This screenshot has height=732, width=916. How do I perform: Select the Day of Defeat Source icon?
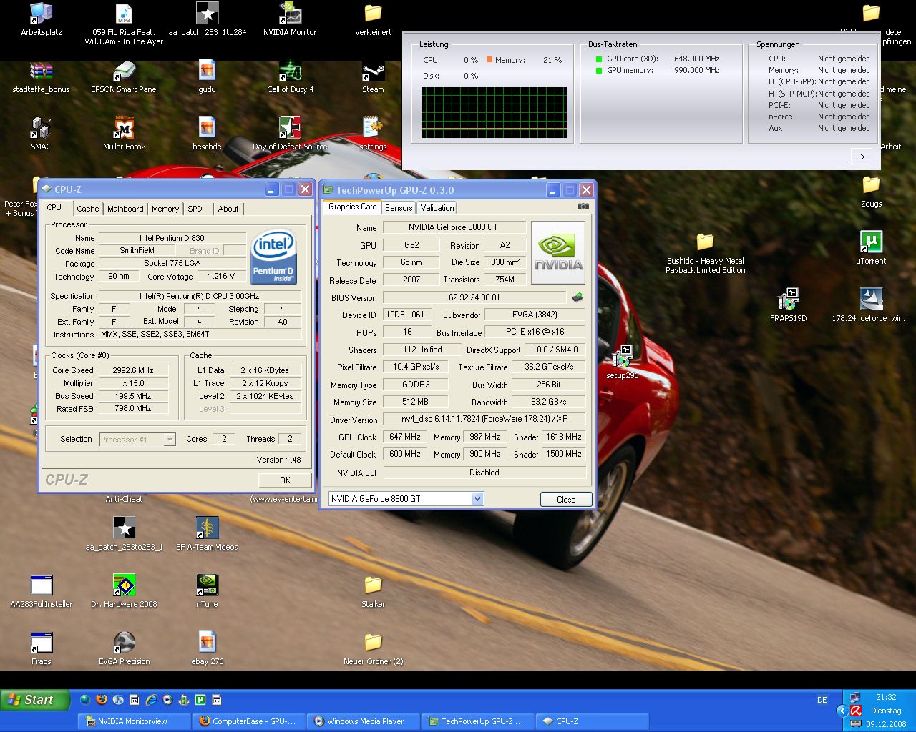[x=290, y=129]
